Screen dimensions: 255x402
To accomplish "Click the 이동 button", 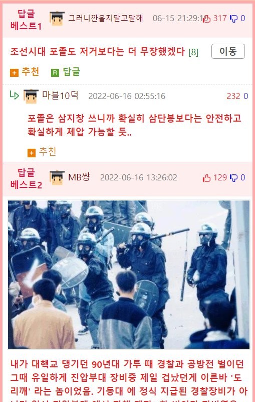I will point(228,51).
